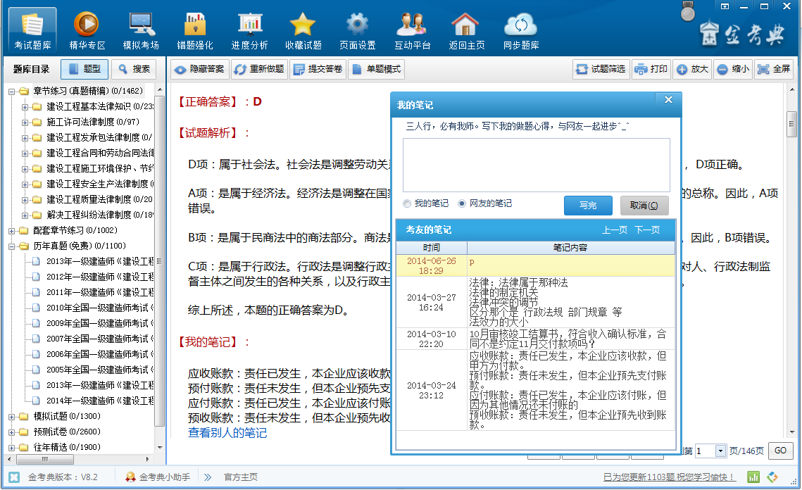Open 2005年全国一级建造师考试 paper

click(100, 370)
